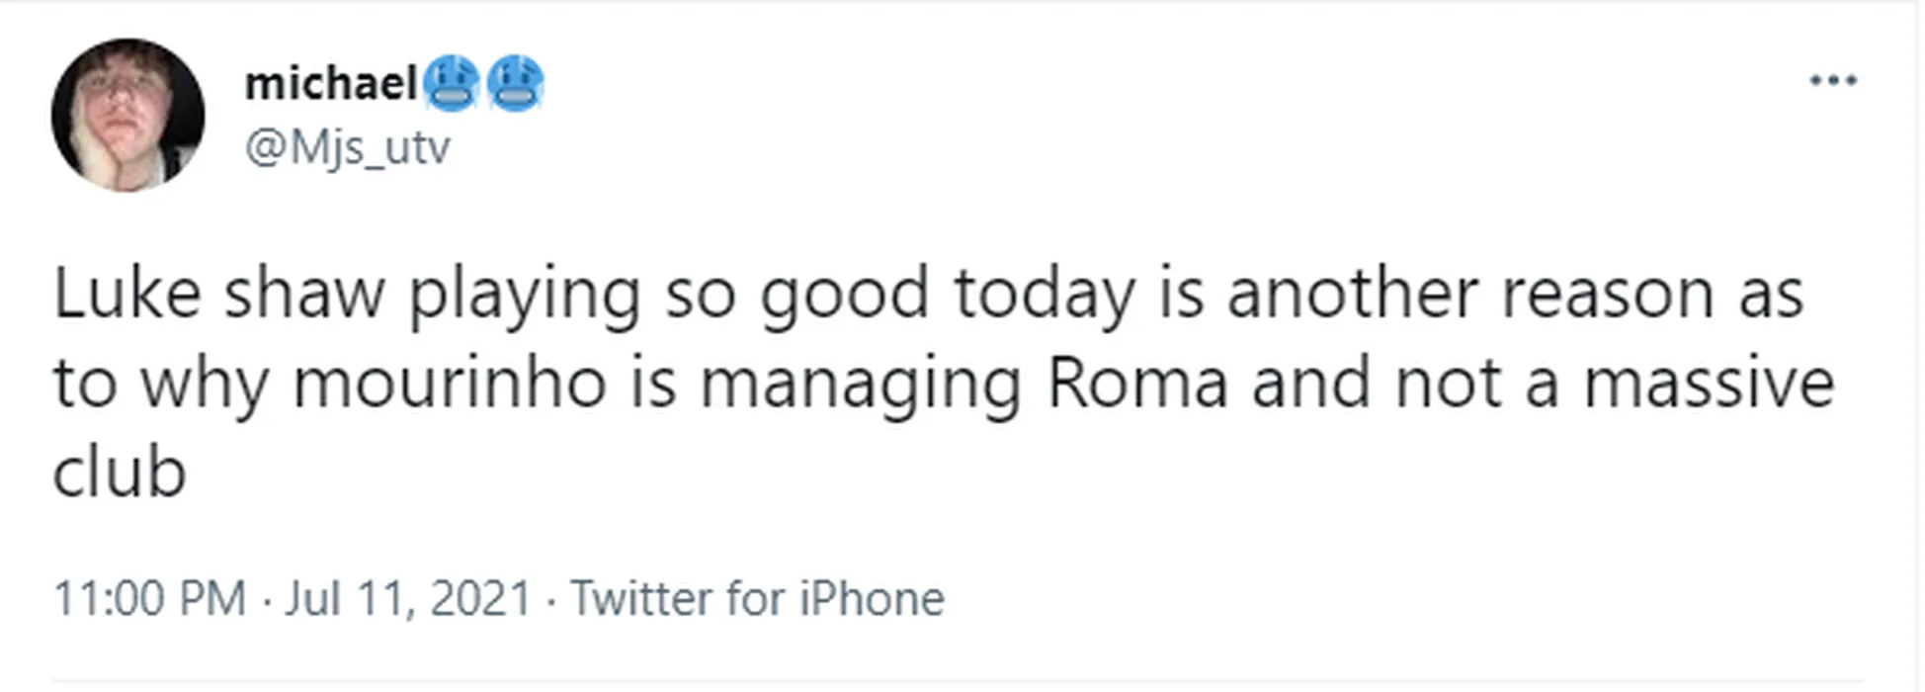Click the 11:00 PM timestamp
Screen dimensions: 1925x692
[x=149, y=598]
